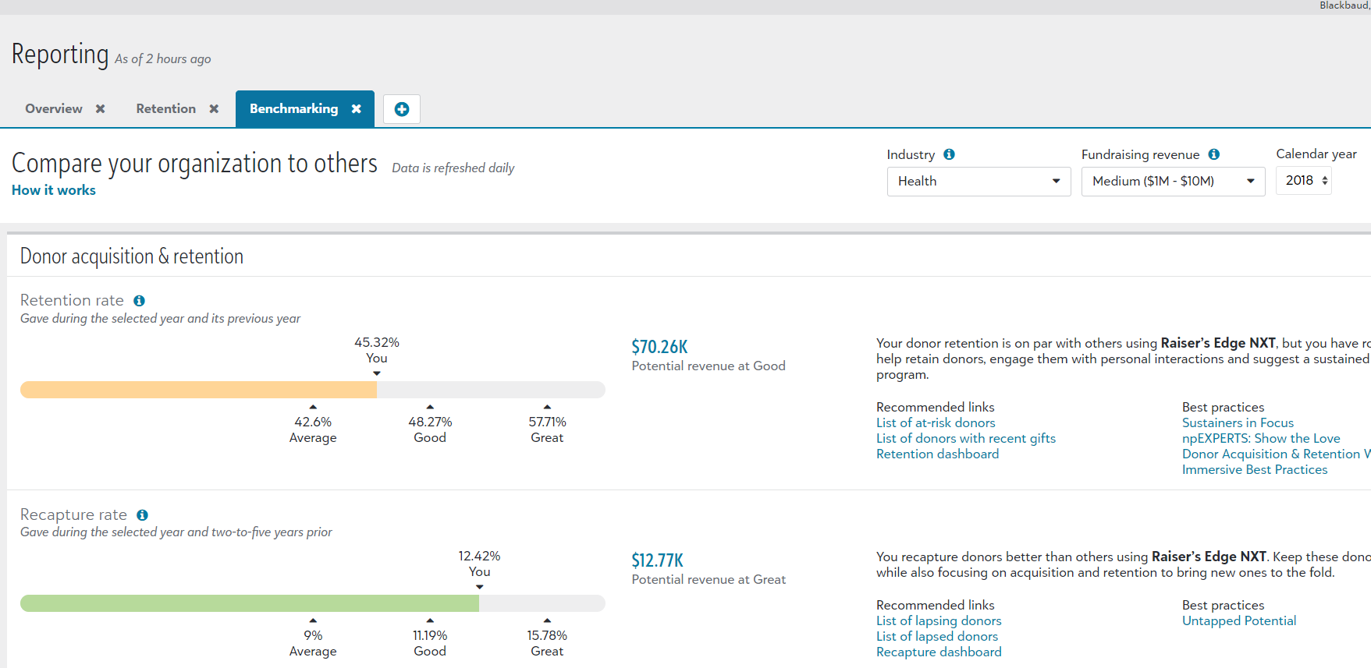The width and height of the screenshot is (1371, 668).
Task: Open the Retention dashboard link
Action: click(x=937, y=454)
